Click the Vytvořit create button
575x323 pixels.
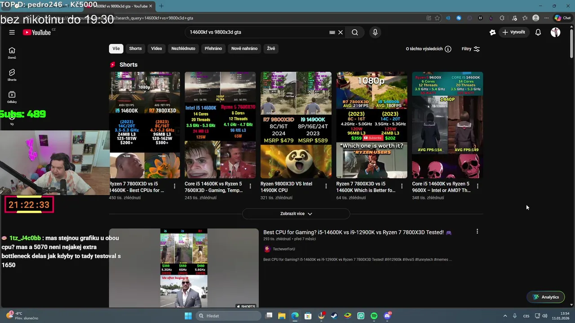(514, 32)
